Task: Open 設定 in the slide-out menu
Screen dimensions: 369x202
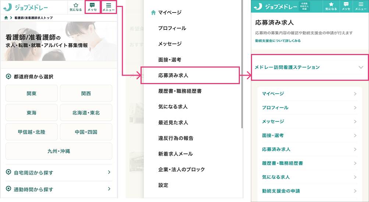Action: tap(163, 185)
